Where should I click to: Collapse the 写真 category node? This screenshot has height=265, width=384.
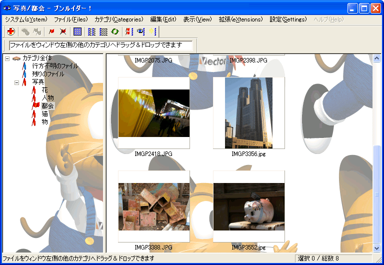pos(16,82)
